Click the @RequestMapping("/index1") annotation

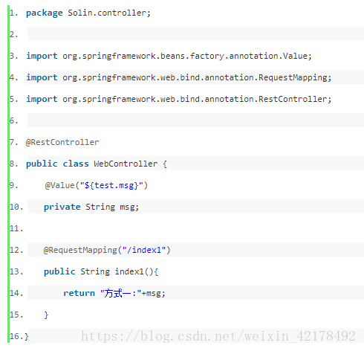click(107, 250)
